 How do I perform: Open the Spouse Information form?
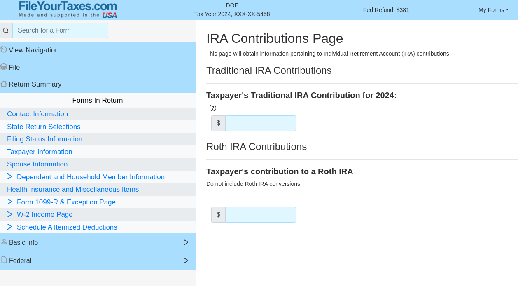37,164
